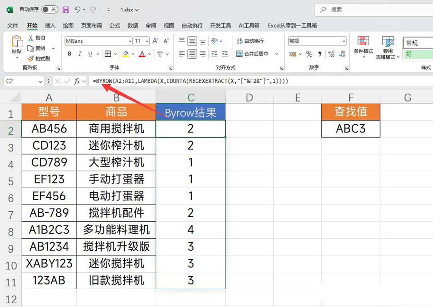Apply percent style format

[x=309, y=54]
